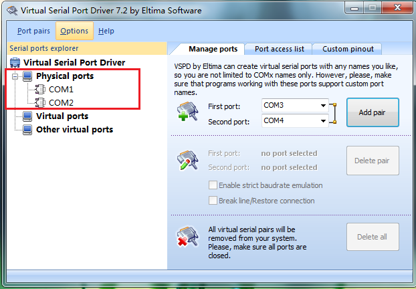Select the Other virtual ports tree label
Image resolution: width=416 pixels, height=289 pixels.
[74, 130]
